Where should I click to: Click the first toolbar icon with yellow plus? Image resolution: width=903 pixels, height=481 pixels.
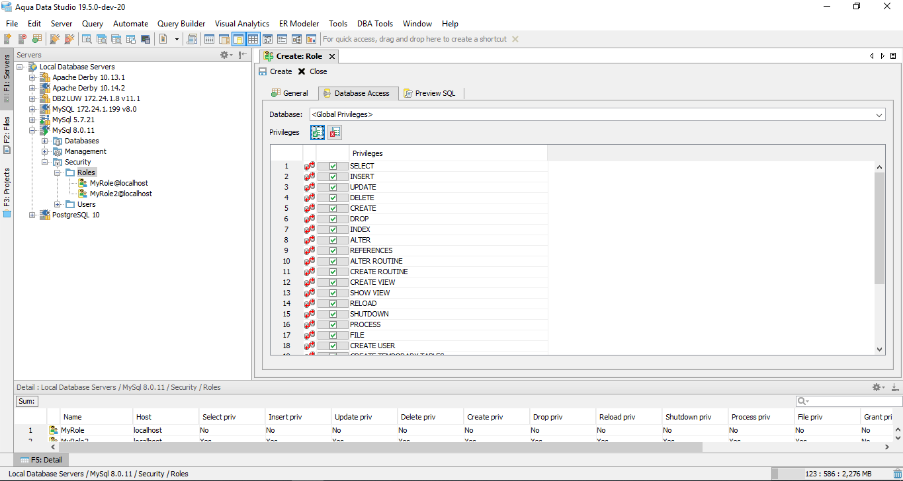[x=8, y=39]
